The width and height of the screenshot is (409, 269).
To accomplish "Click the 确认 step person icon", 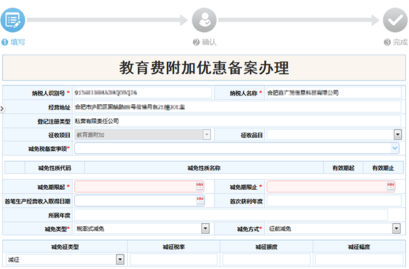I will pos(204,19).
